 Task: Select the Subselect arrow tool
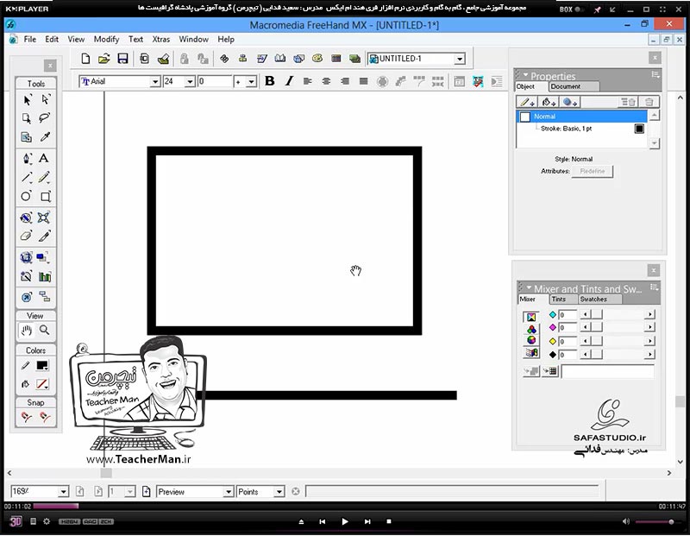(x=46, y=99)
